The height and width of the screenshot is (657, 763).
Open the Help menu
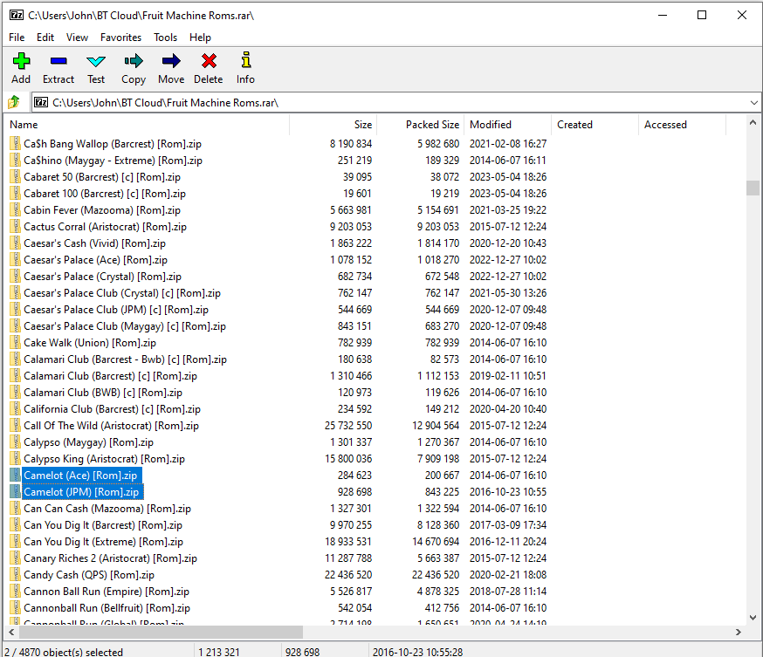click(200, 38)
